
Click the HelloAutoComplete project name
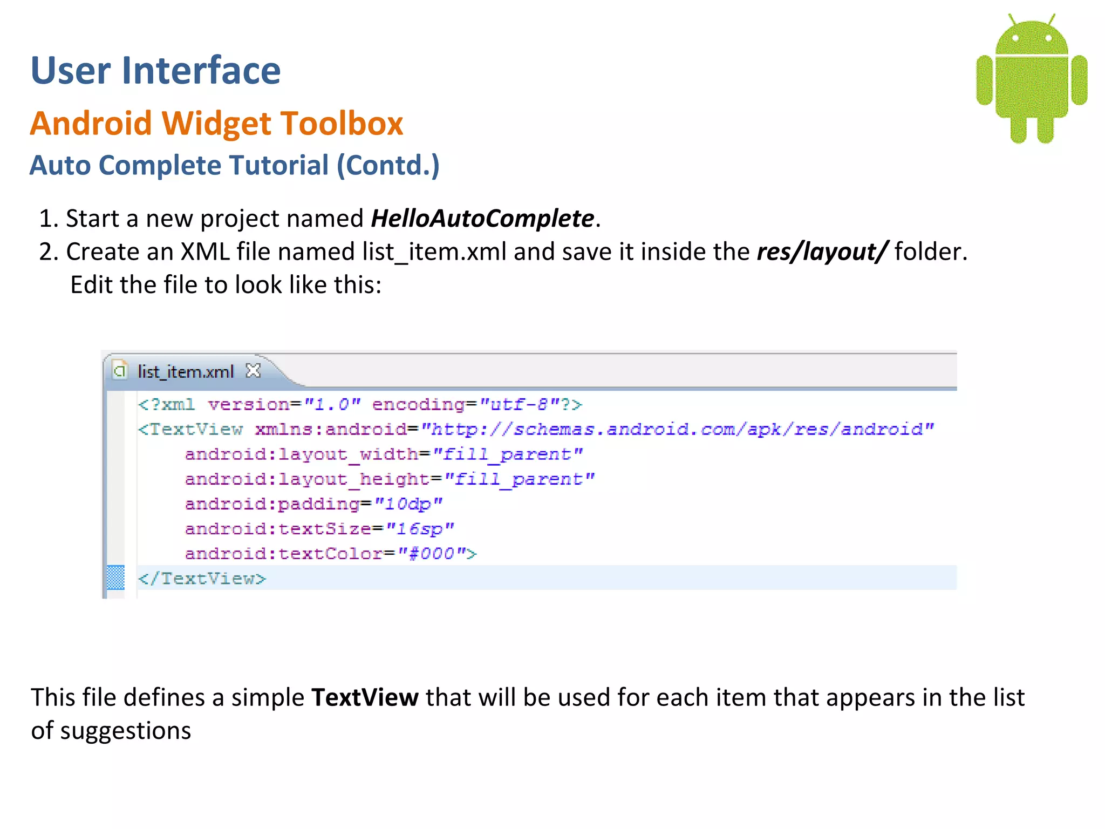point(482,219)
